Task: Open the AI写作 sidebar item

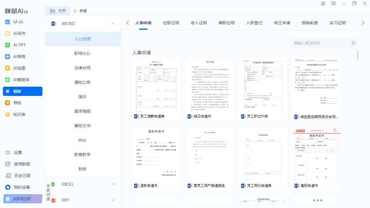Action: tap(19, 34)
